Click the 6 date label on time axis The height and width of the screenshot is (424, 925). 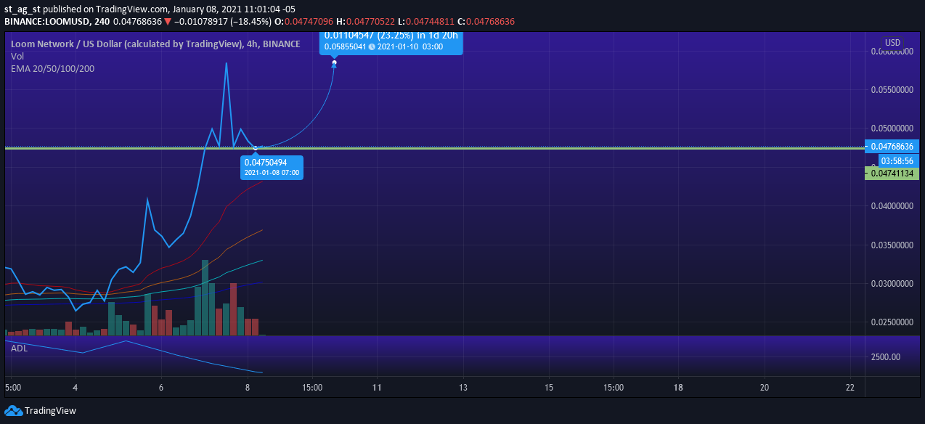(161, 388)
